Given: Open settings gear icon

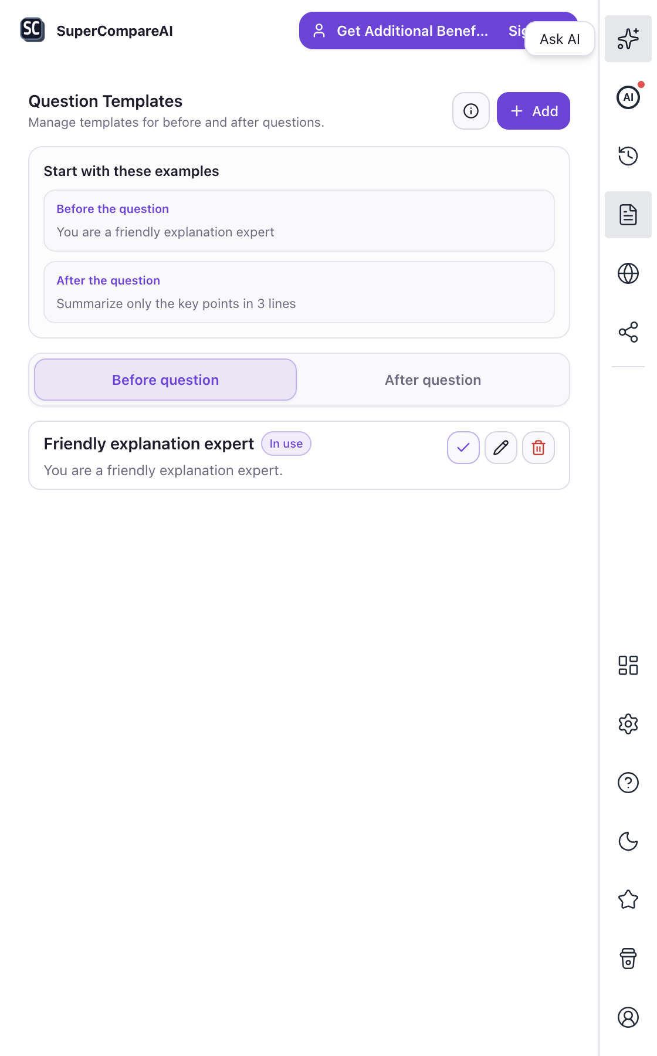Looking at the screenshot, I should (628, 724).
